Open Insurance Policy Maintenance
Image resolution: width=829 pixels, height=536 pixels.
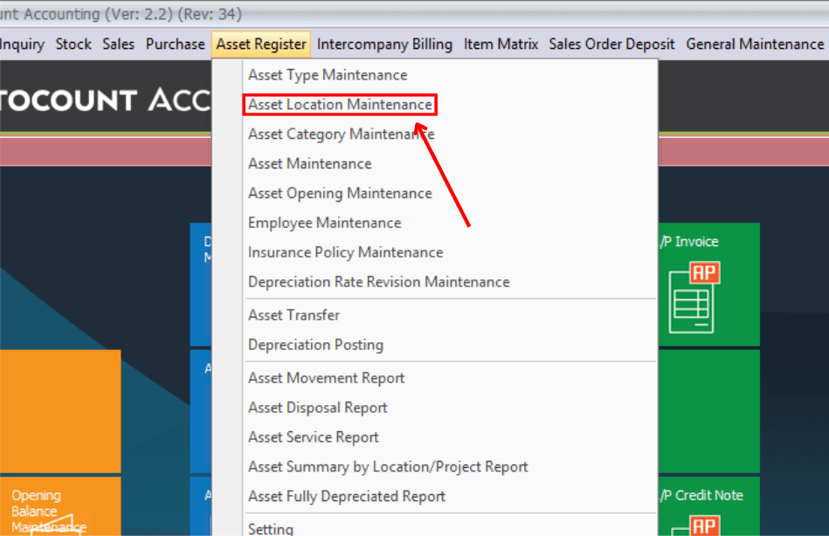coord(345,252)
